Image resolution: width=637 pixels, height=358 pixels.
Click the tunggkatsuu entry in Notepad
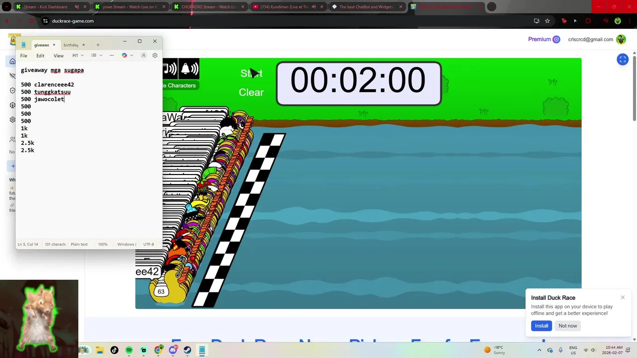click(52, 92)
